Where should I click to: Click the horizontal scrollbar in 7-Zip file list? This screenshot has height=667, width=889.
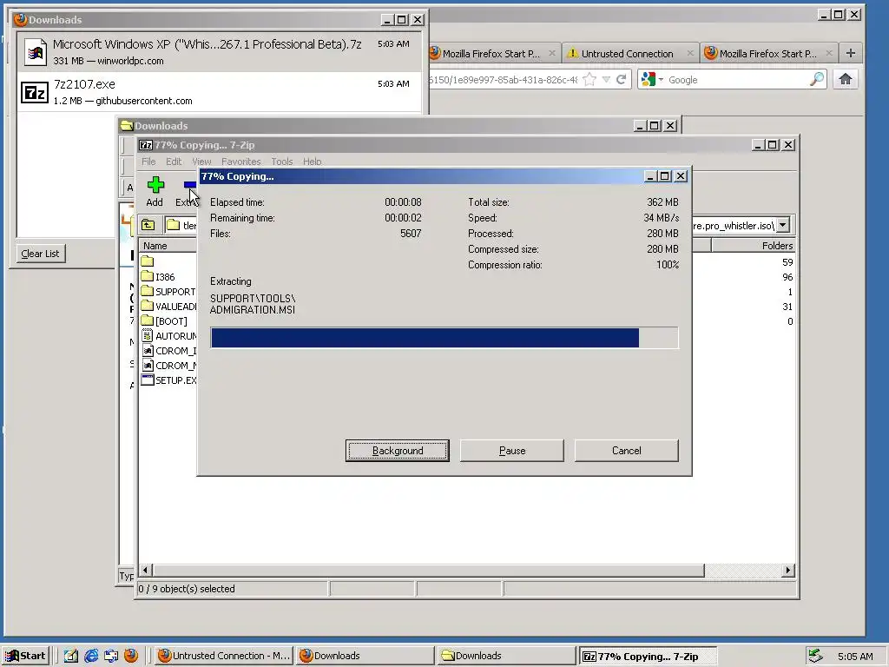coord(428,570)
